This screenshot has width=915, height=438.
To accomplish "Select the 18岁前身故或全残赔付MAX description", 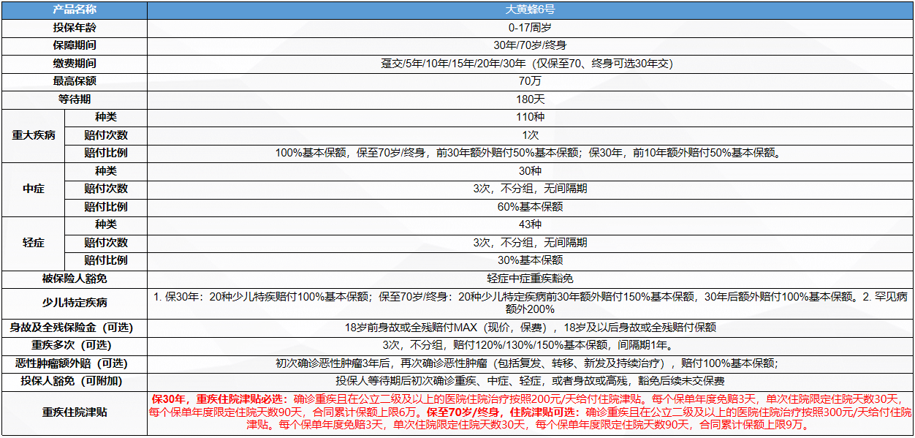I will coord(530,328).
